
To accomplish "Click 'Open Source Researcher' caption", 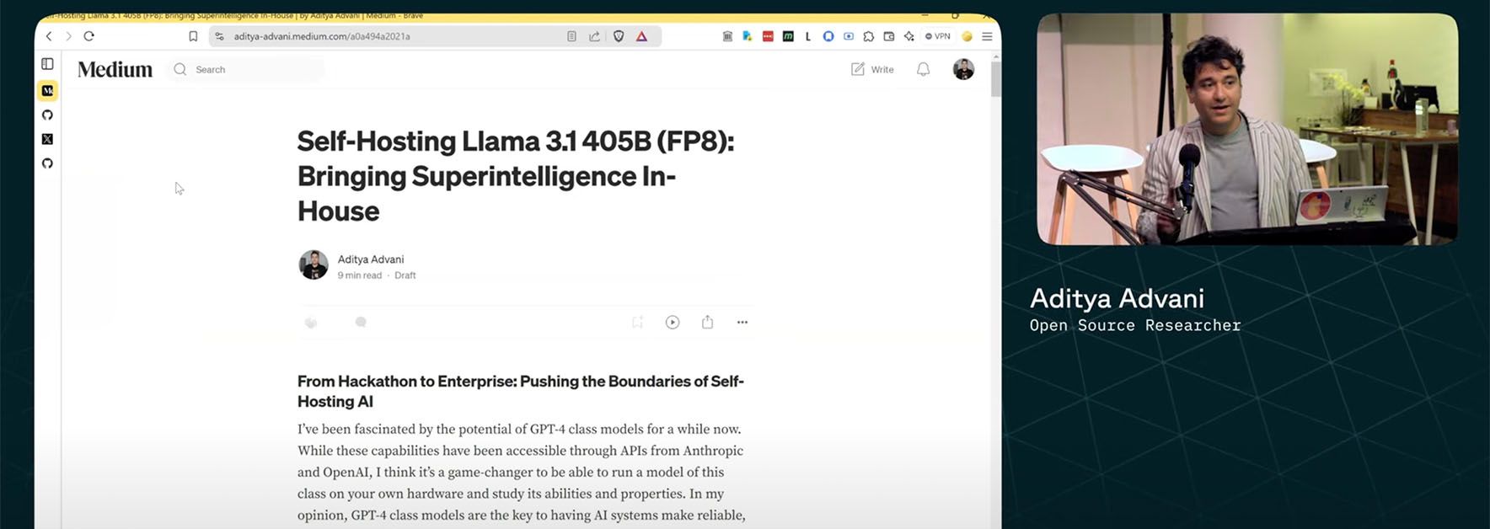I will coord(1135,325).
